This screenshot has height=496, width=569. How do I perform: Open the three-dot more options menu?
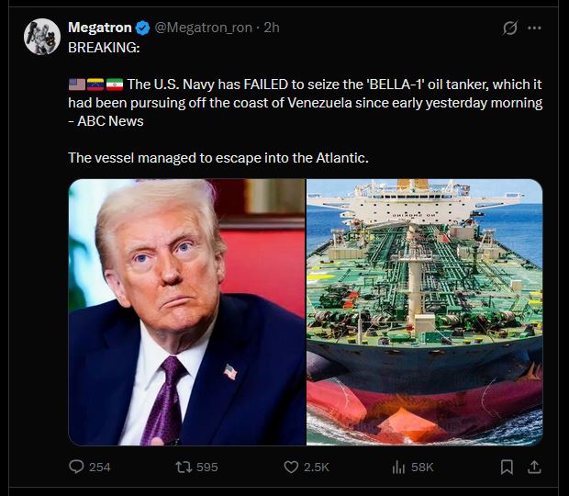[534, 28]
